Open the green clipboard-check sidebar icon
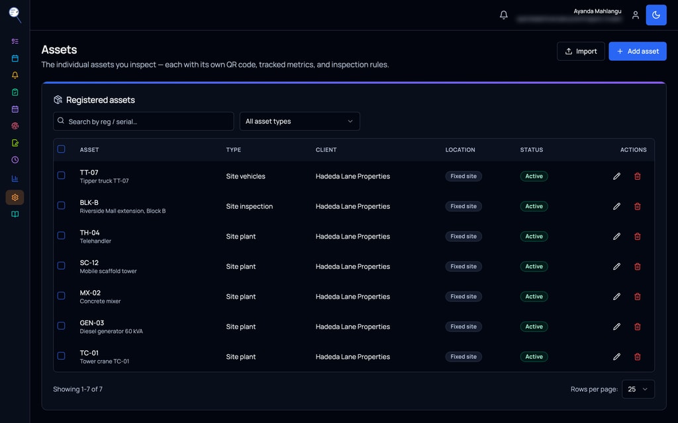This screenshot has width=678, height=423. (x=15, y=92)
